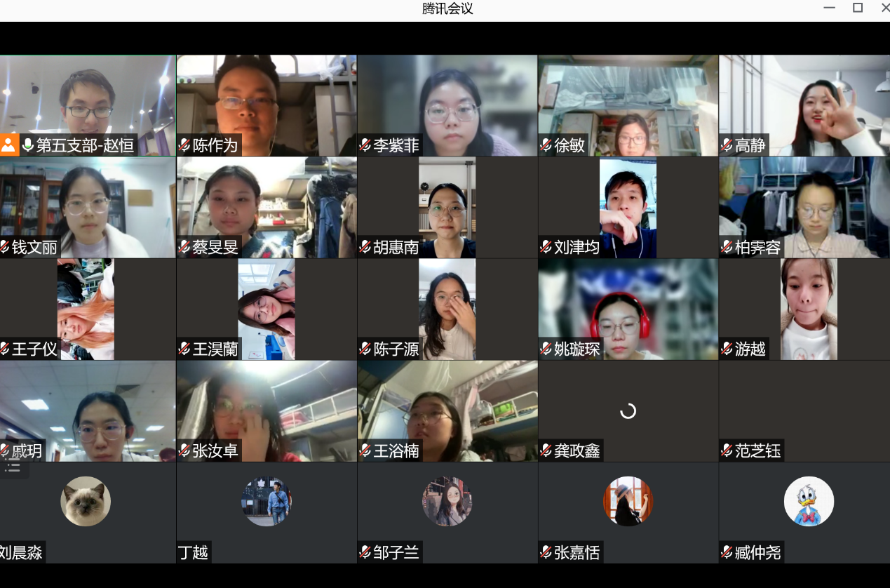Maximize the 腾讯会议 window
890x588 pixels.
857,8
